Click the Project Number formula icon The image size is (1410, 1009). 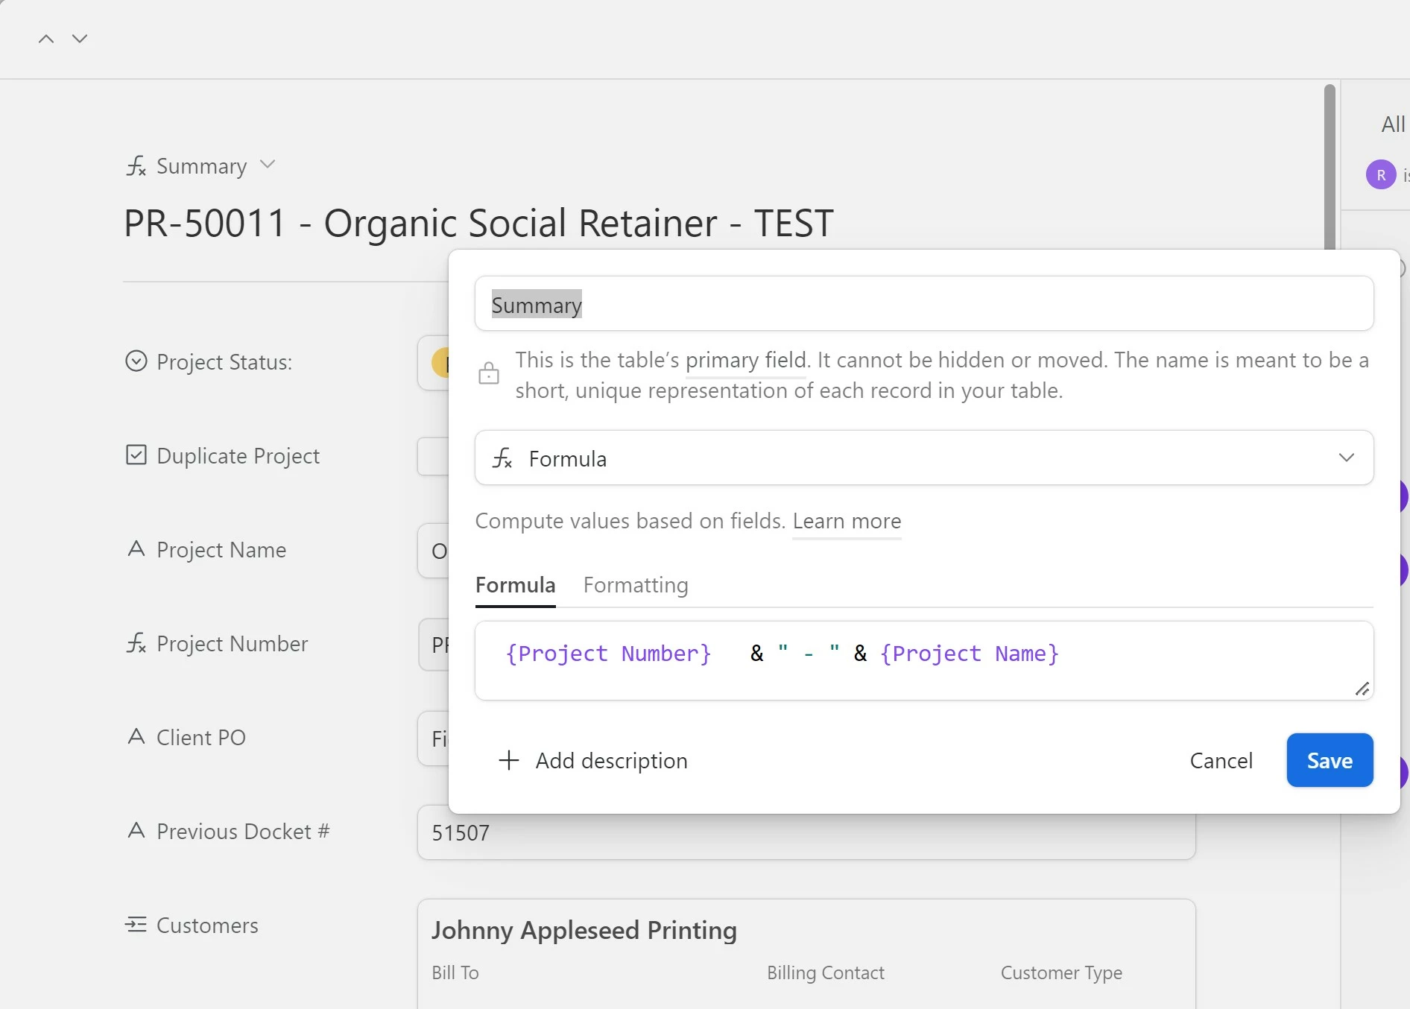click(x=136, y=643)
